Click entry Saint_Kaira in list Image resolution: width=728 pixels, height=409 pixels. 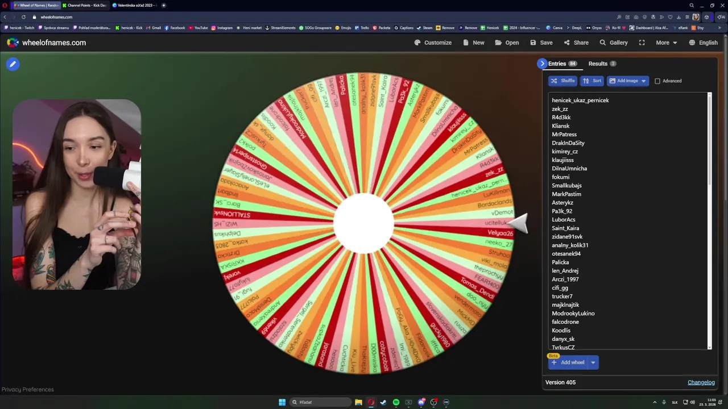pyautogui.click(x=565, y=228)
